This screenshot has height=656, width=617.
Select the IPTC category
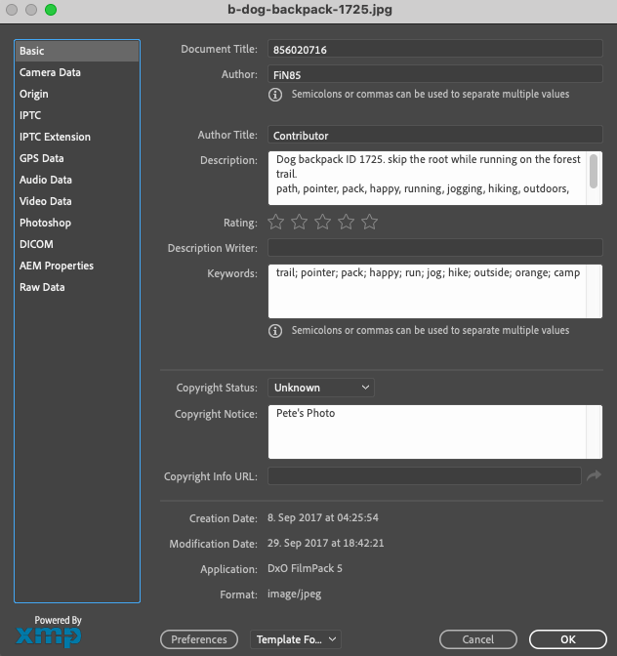(76, 115)
